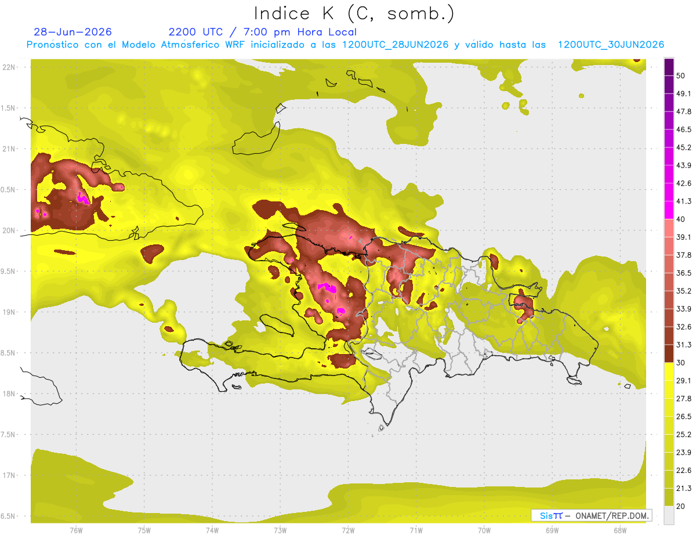Click the legend value '22.6'
This screenshot has height=538, width=696.
[684, 471]
